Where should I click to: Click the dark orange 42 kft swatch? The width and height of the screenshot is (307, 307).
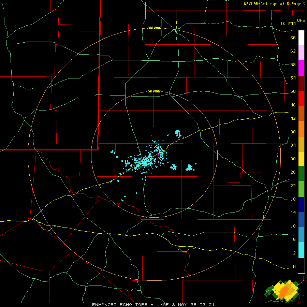301,114
